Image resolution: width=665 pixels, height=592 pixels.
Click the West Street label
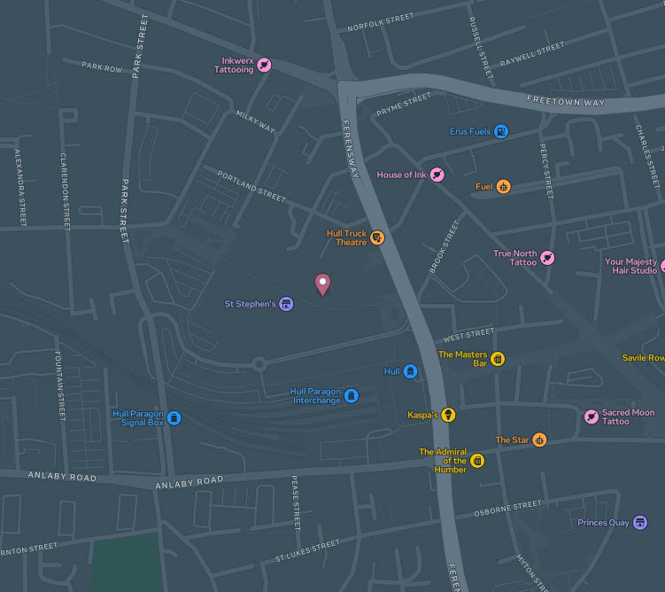point(468,335)
